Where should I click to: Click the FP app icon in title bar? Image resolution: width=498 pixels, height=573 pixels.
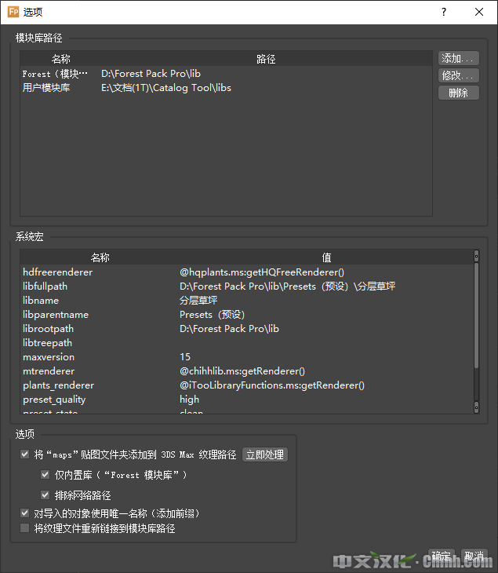click(13, 12)
